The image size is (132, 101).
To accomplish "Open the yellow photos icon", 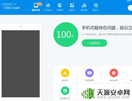I will [65, 73].
